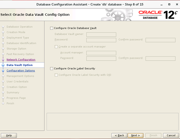Click Creation Option step label
The height and width of the screenshot is (139, 180).
pos(17,87)
